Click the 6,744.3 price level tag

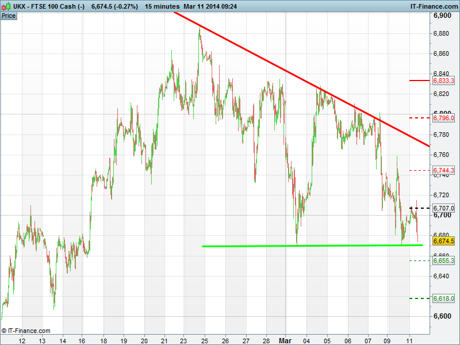(x=443, y=171)
